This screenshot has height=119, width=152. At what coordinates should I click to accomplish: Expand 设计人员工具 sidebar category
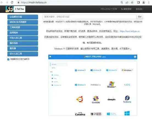click(x=23, y=54)
